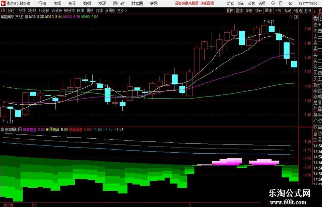The width and height of the screenshot is (322, 207).
Task: Click the 多股 toolbar button
Action: pos(249,11)
